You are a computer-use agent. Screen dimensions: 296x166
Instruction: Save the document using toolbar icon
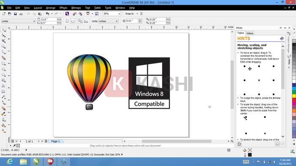coord(15,14)
